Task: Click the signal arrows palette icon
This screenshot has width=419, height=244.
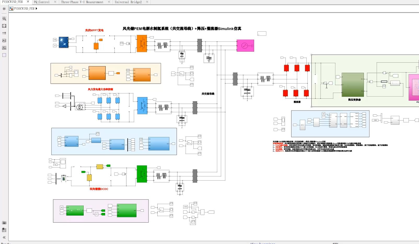Action: 4,33
